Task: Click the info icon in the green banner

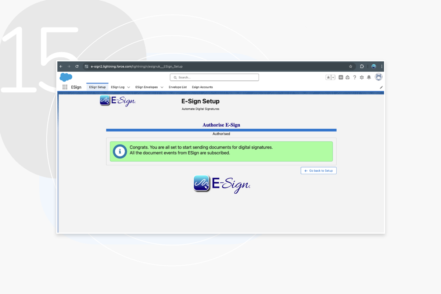Action: (120, 151)
